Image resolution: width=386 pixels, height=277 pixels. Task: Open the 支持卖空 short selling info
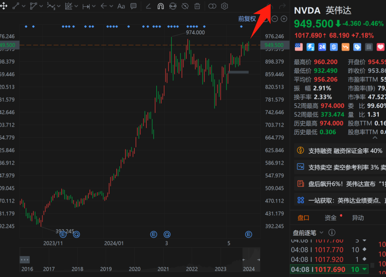(340, 167)
